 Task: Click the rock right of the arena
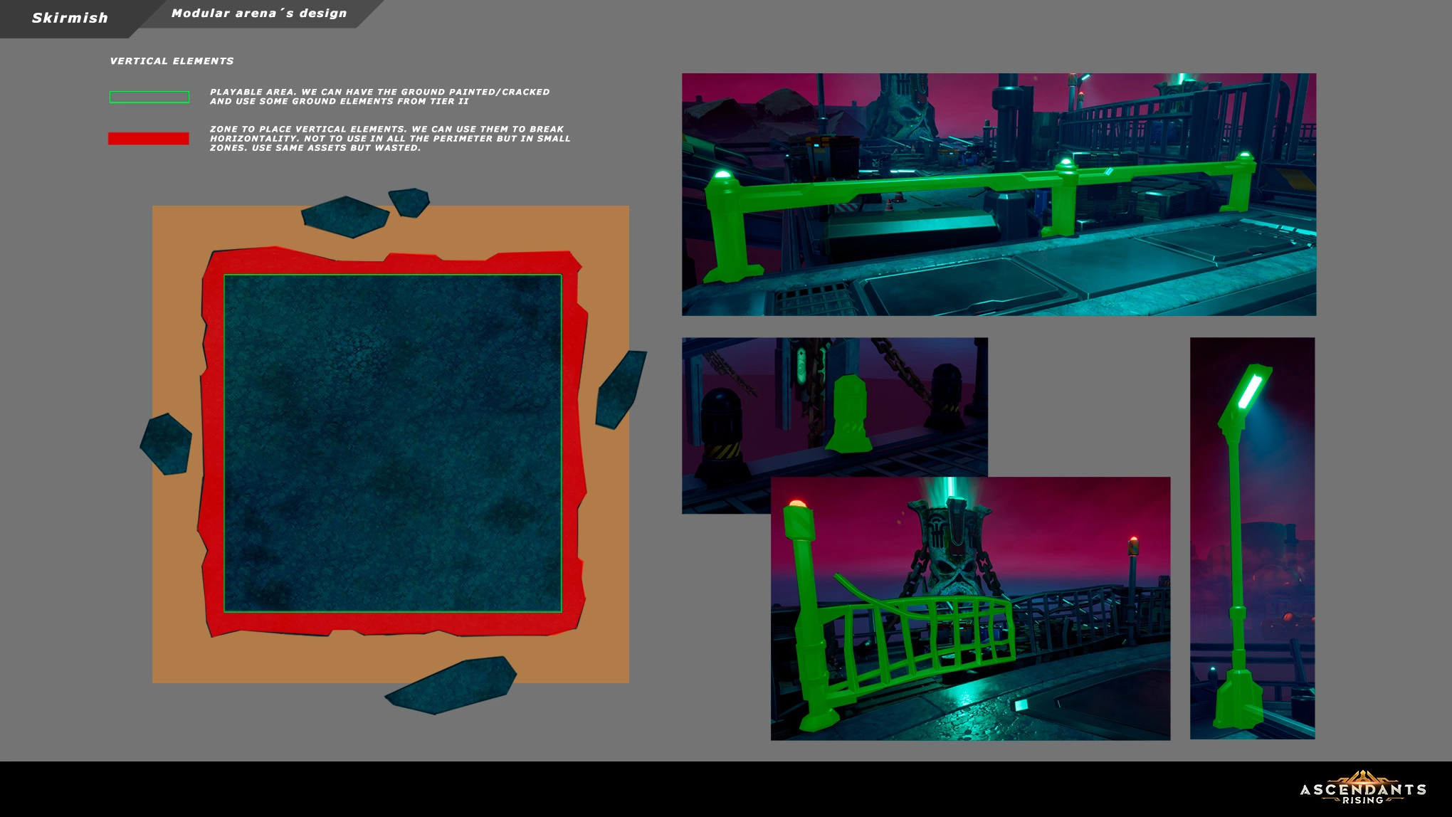[x=620, y=390]
